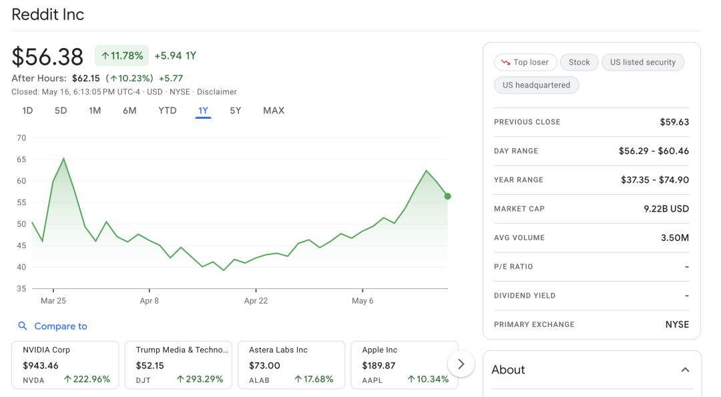Click the May 6 axis date label
The height and width of the screenshot is (397, 721).
coord(363,301)
